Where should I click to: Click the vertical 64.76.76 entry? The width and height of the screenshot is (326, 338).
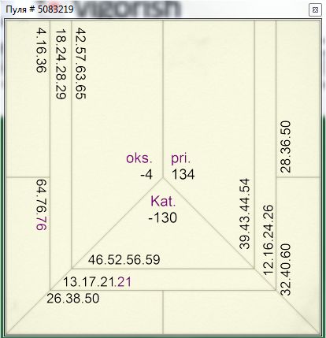pos(41,205)
